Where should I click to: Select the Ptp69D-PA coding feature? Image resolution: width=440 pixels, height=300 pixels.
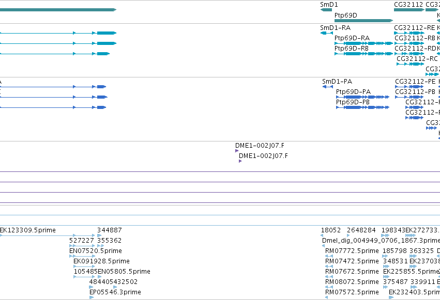coord(362,97)
